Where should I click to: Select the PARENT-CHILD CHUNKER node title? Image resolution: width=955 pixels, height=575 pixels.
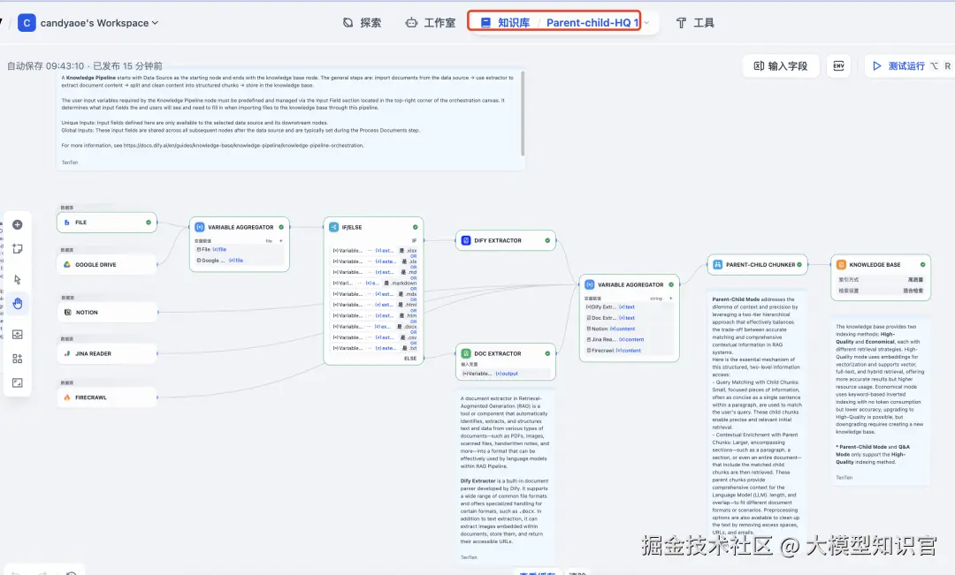click(760, 265)
